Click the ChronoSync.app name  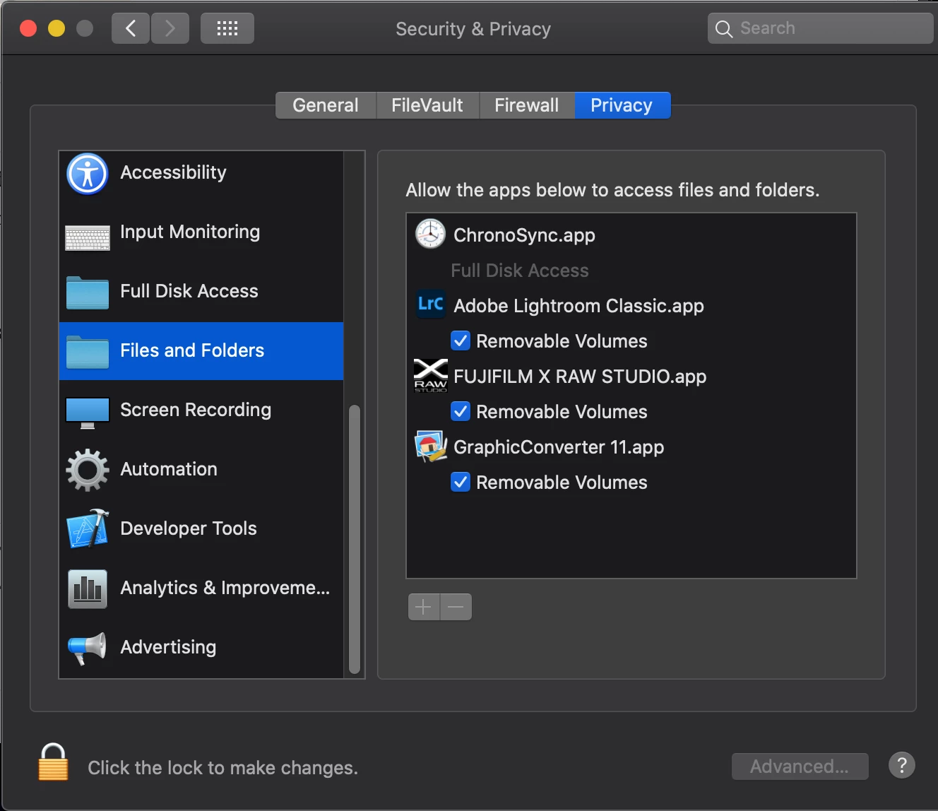pyautogui.click(x=524, y=235)
